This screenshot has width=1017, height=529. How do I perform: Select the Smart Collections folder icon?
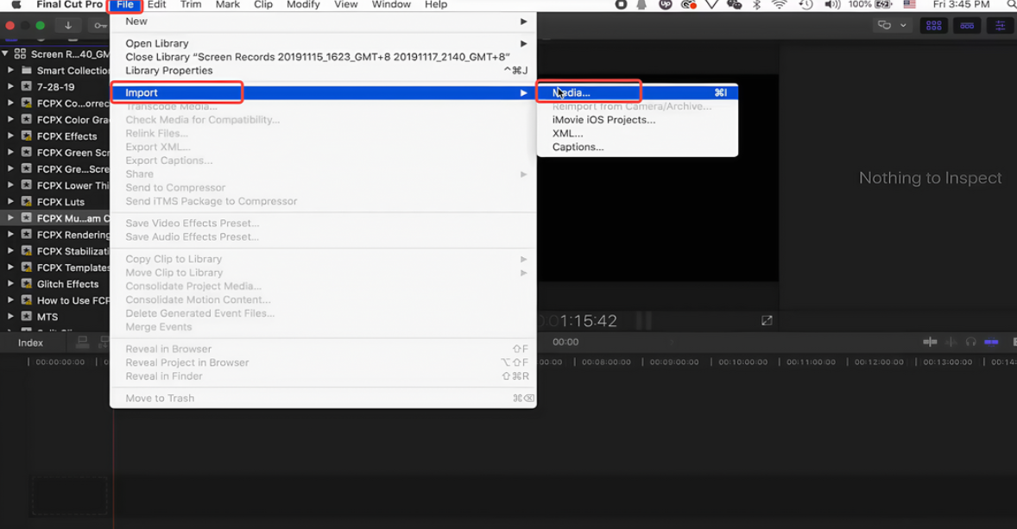coord(27,70)
